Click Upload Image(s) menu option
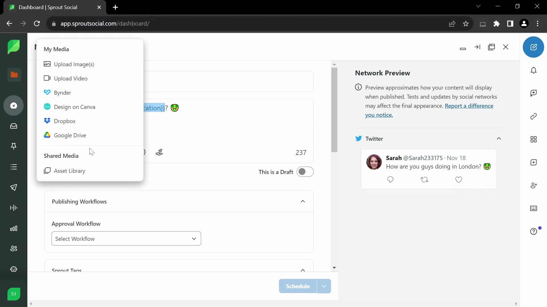The width and height of the screenshot is (547, 307). click(x=74, y=64)
